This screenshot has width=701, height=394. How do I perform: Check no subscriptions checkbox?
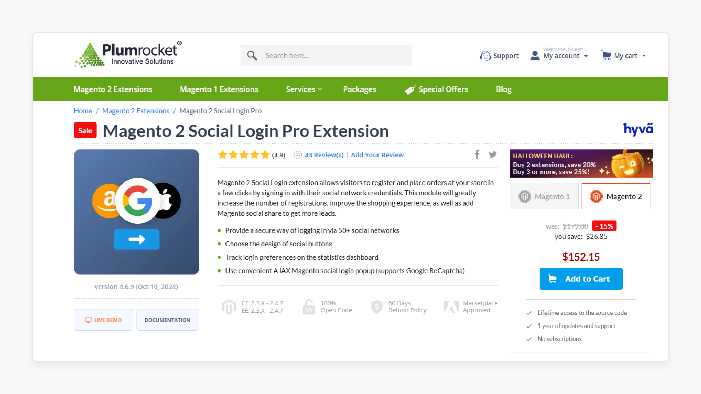528,339
